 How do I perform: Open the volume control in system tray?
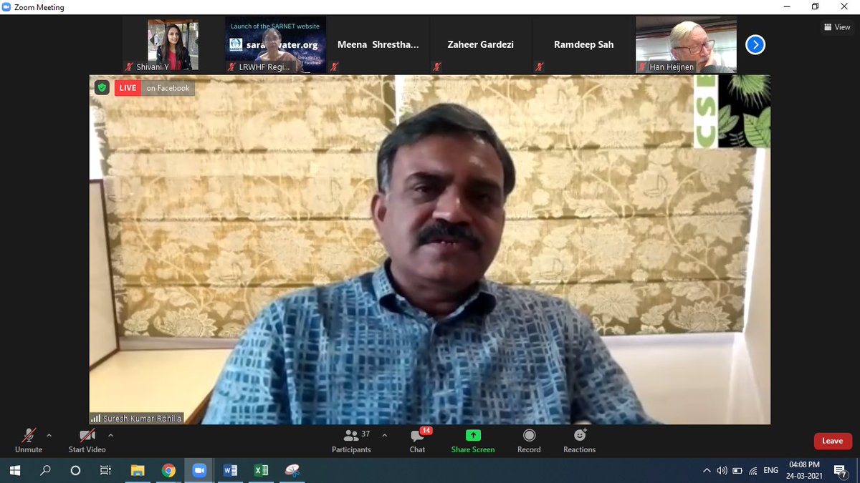(x=722, y=470)
